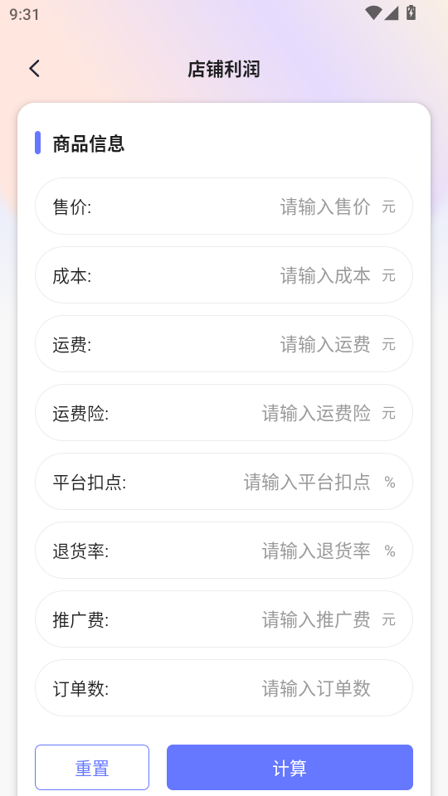The height and width of the screenshot is (796, 448).
Task: Tap the back arrow icon
Action: (35, 69)
